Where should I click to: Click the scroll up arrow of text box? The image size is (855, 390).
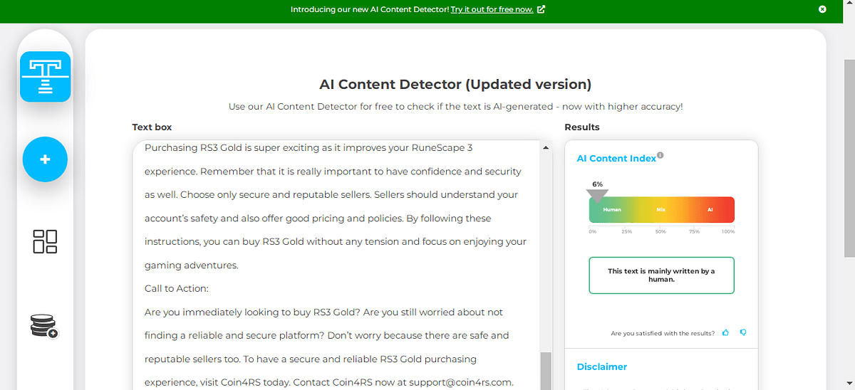(546, 147)
